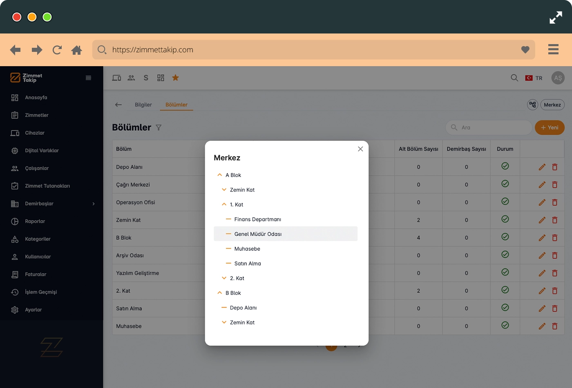Viewport: 572px width, 388px height.
Task: Open Faturalar invoice icon
Action: (15, 274)
